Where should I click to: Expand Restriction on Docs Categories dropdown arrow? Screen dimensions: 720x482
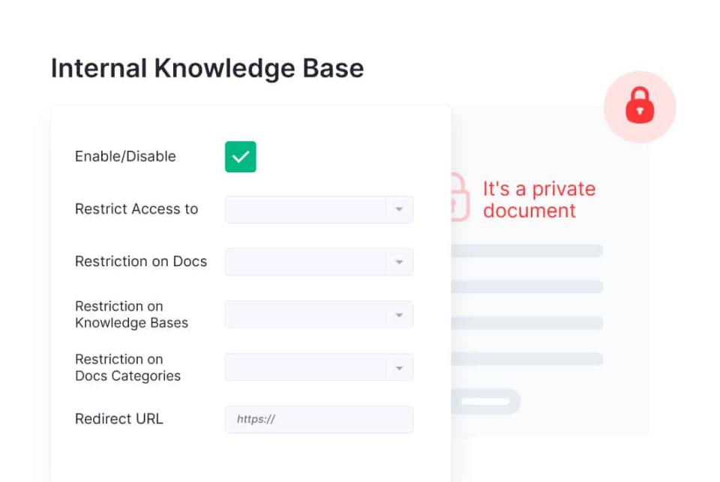399,367
